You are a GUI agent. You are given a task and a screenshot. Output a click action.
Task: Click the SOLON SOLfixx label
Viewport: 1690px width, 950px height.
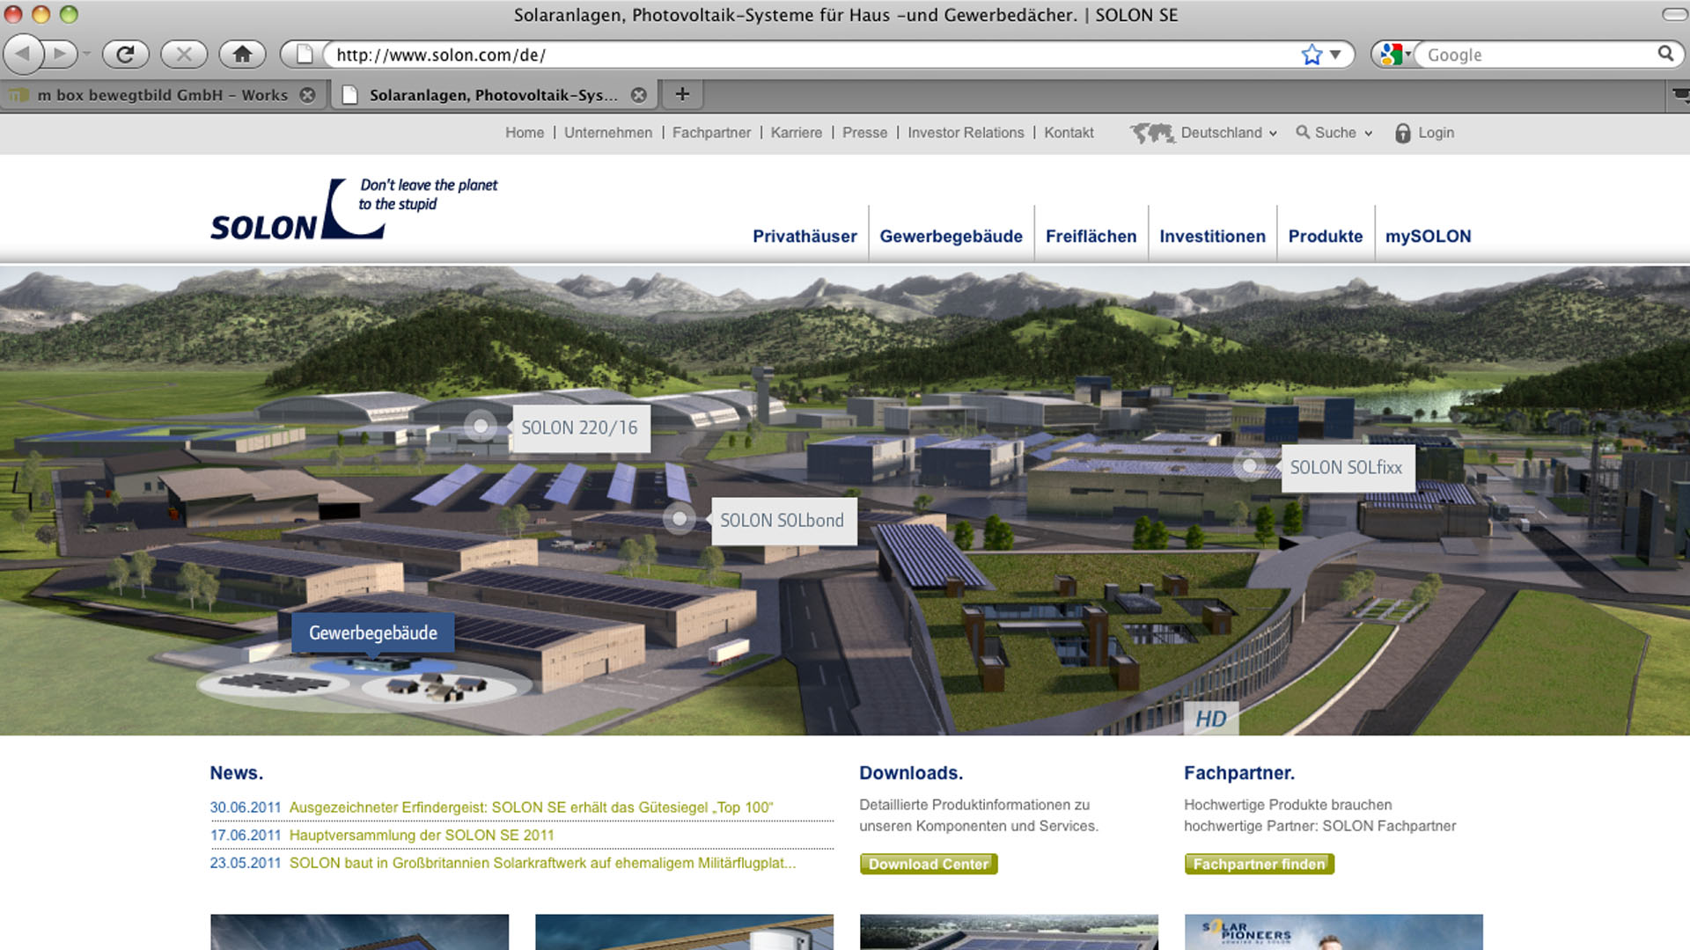(1347, 468)
